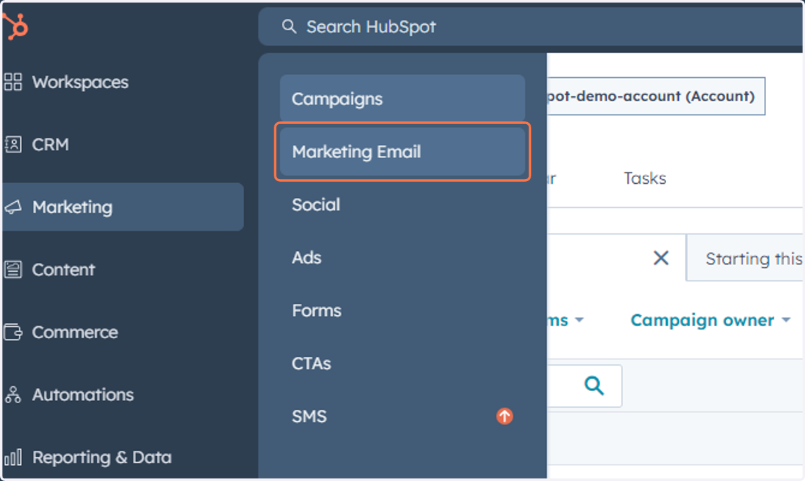This screenshot has height=481, width=805.
Task: Click into the Search HubSpot field
Action: tap(531, 27)
